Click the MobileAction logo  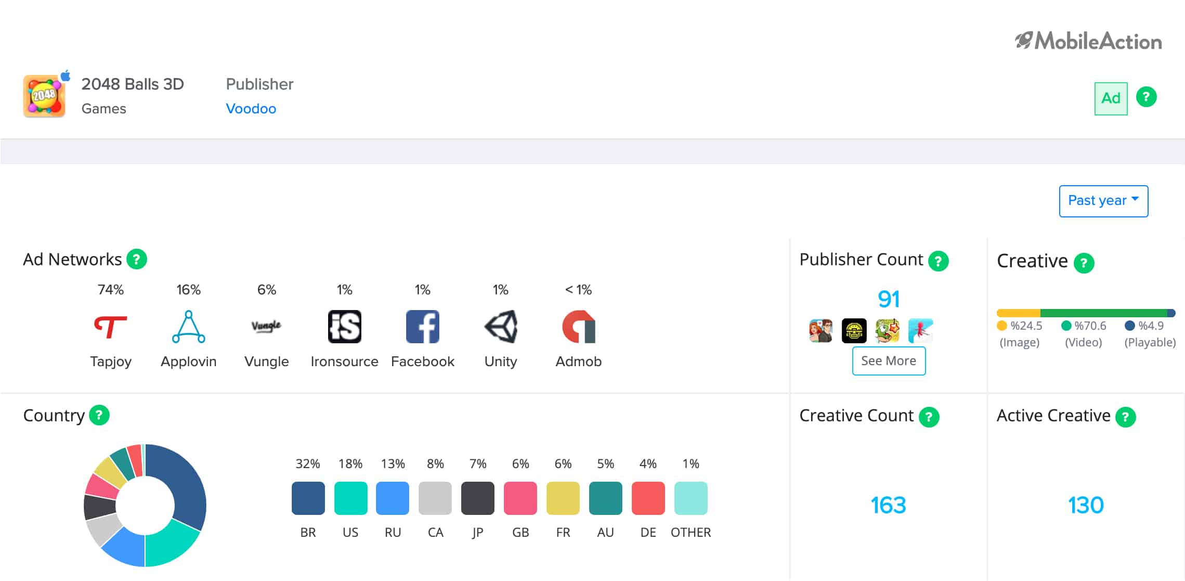[1088, 41]
